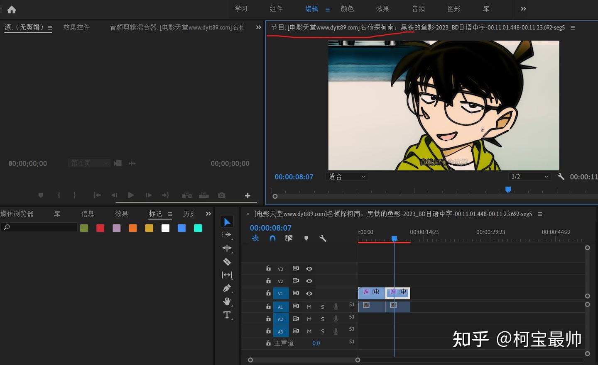The height and width of the screenshot is (365, 598).
Task: Toggle V3 track output eye
Action: pyautogui.click(x=309, y=269)
